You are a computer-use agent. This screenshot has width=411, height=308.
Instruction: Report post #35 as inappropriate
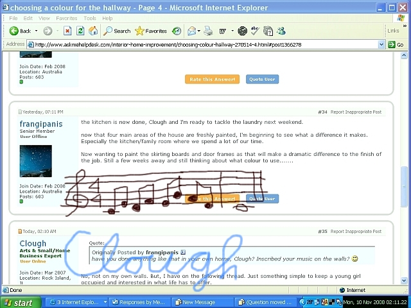356,231
